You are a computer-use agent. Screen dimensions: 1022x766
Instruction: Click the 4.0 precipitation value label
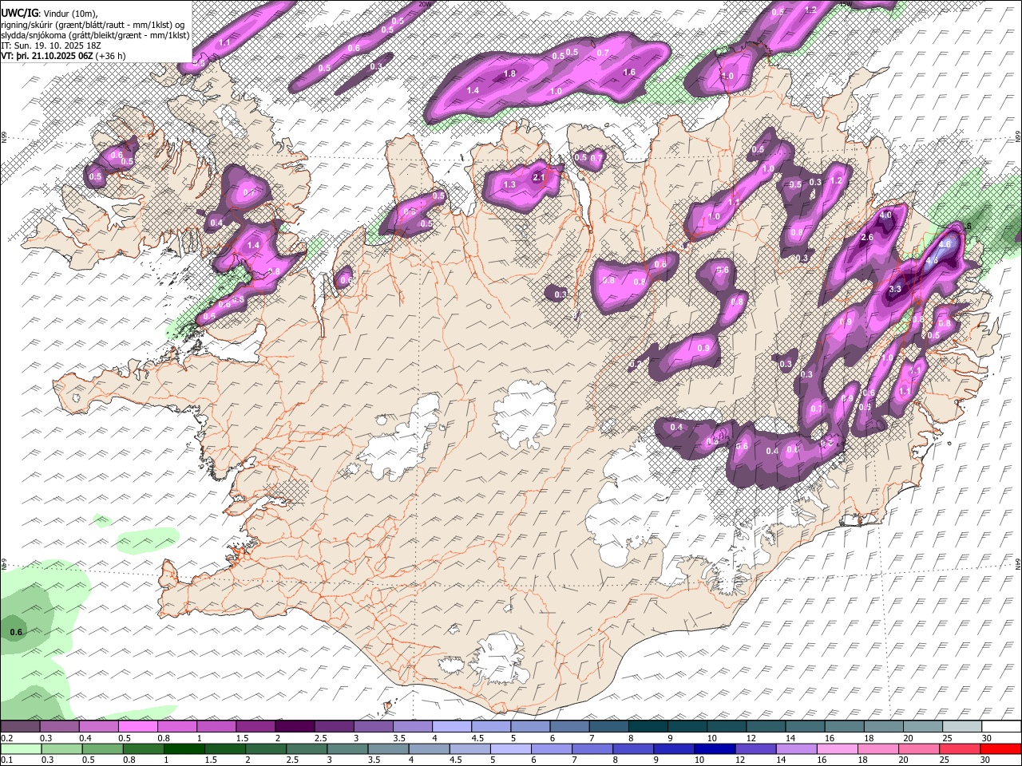(885, 215)
